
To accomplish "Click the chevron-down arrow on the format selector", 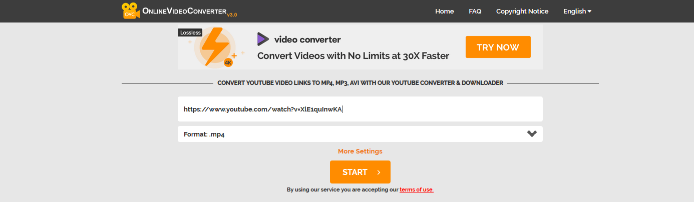I will [x=532, y=134].
